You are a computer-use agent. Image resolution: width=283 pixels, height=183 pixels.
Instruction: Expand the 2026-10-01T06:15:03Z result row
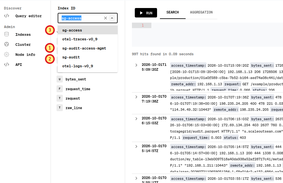coord(136,119)
